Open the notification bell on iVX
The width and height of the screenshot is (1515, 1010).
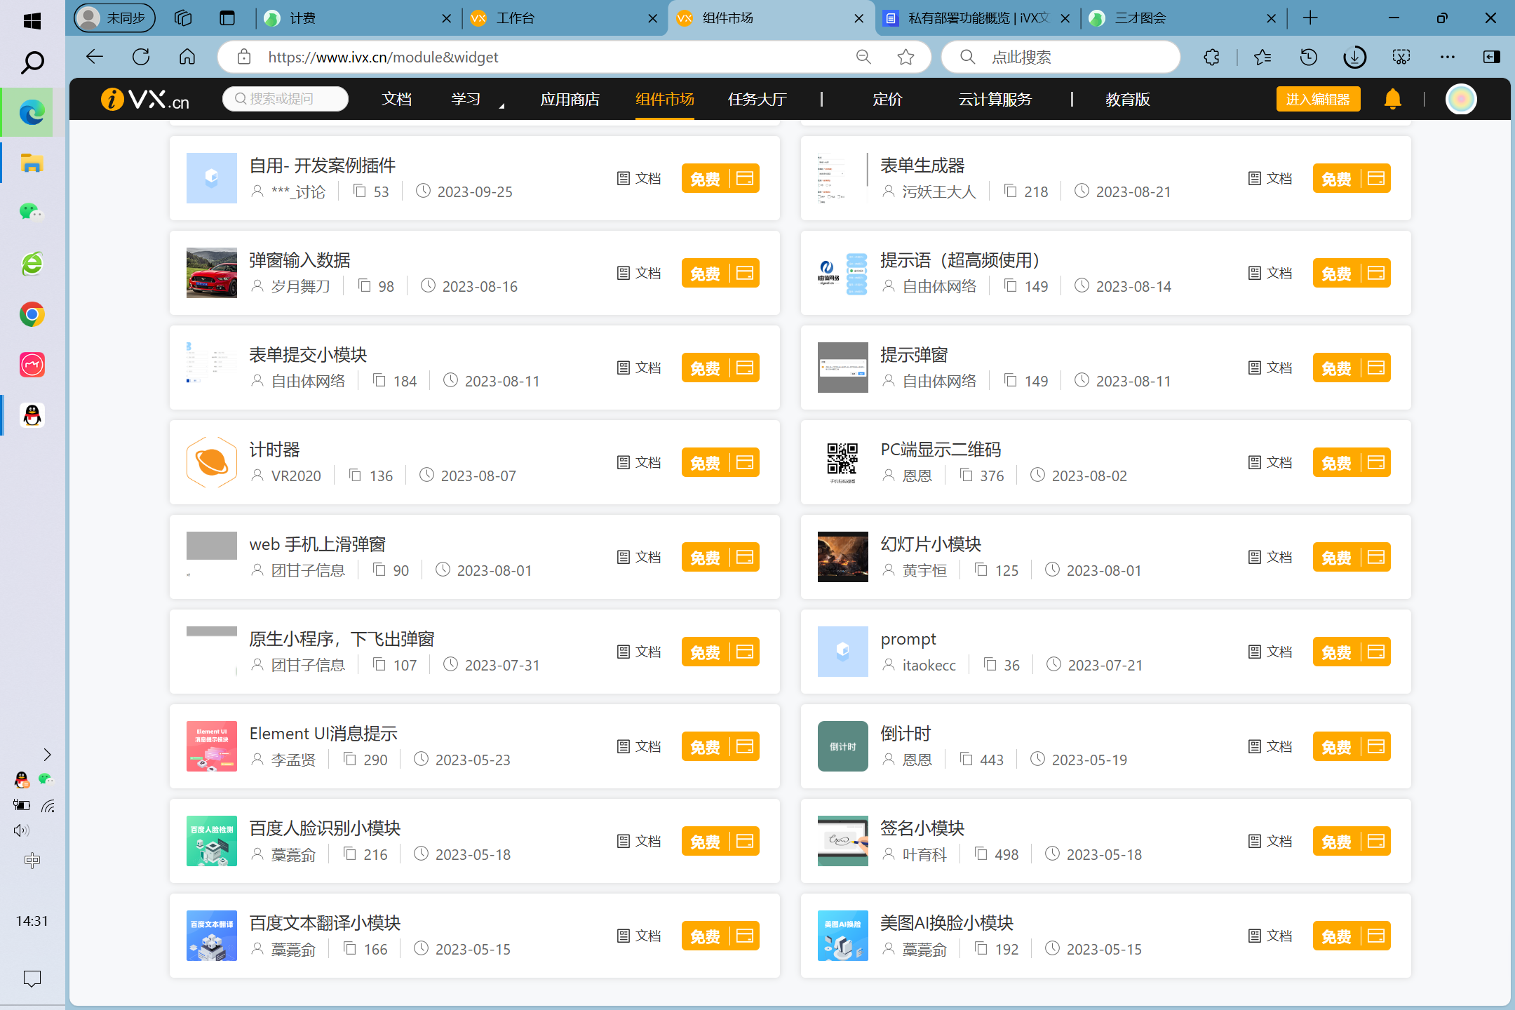1392,99
